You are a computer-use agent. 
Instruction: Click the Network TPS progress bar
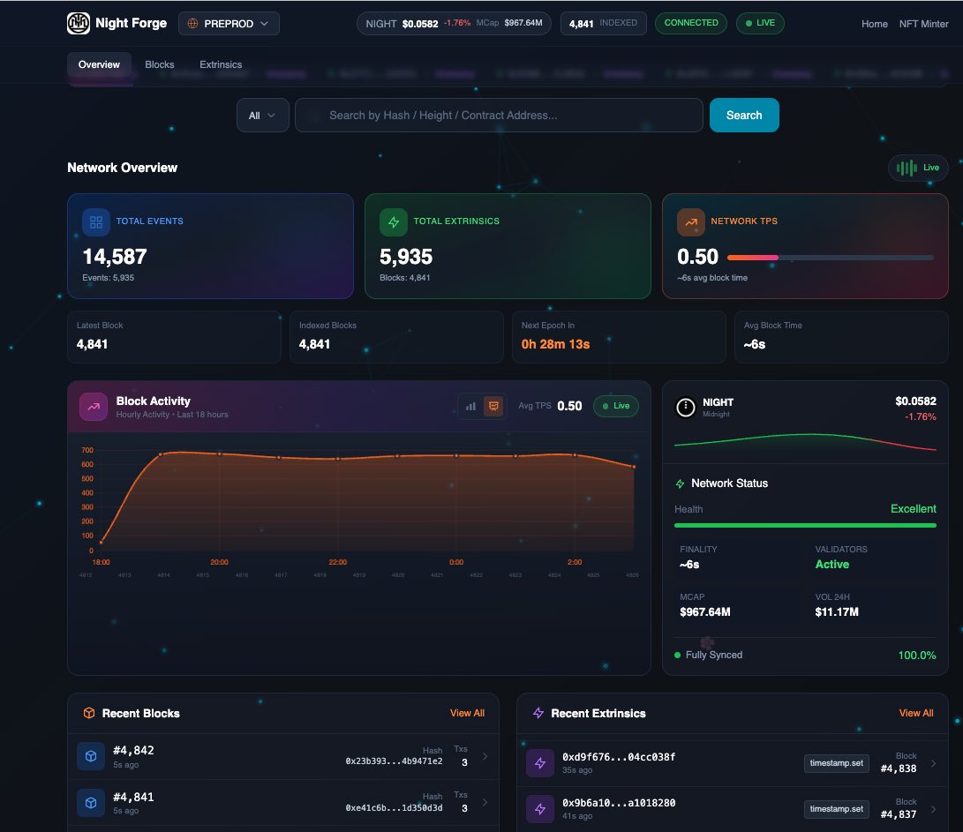[x=831, y=258]
